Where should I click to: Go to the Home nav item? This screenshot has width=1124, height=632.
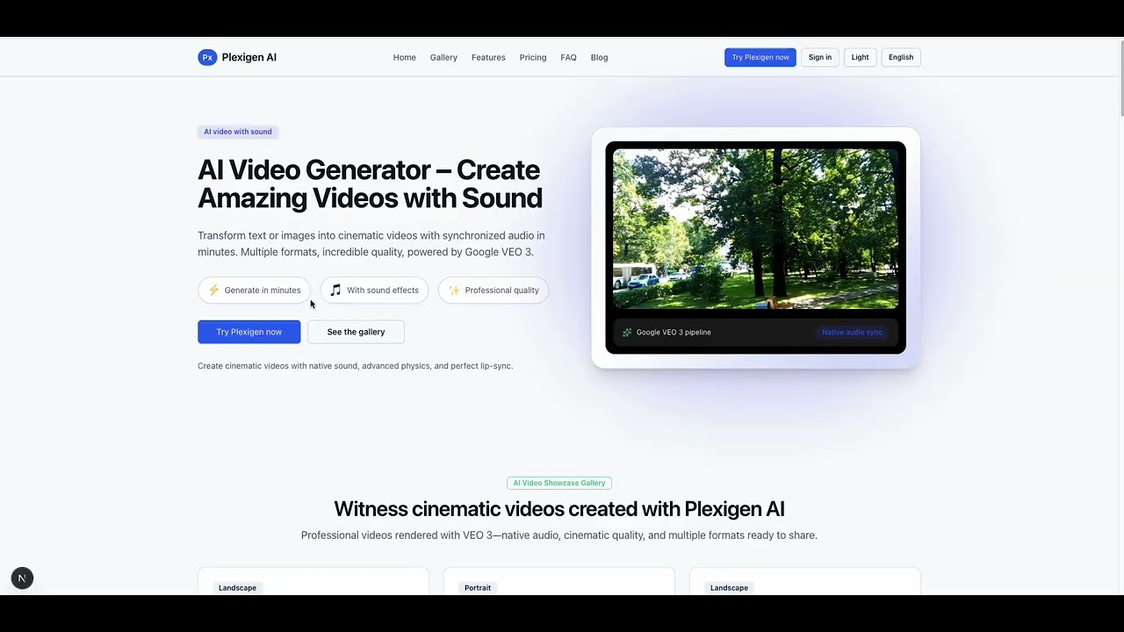point(405,57)
